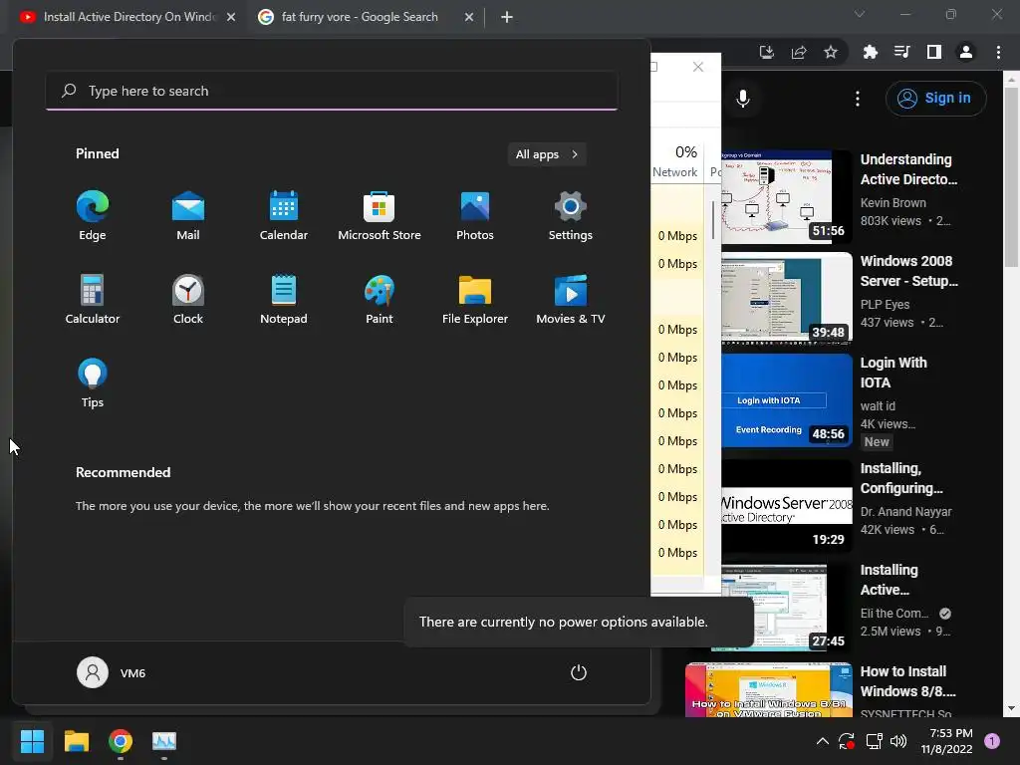This screenshot has height=765, width=1020.
Task: Click the YouTube Sign in button
Action: [936, 99]
